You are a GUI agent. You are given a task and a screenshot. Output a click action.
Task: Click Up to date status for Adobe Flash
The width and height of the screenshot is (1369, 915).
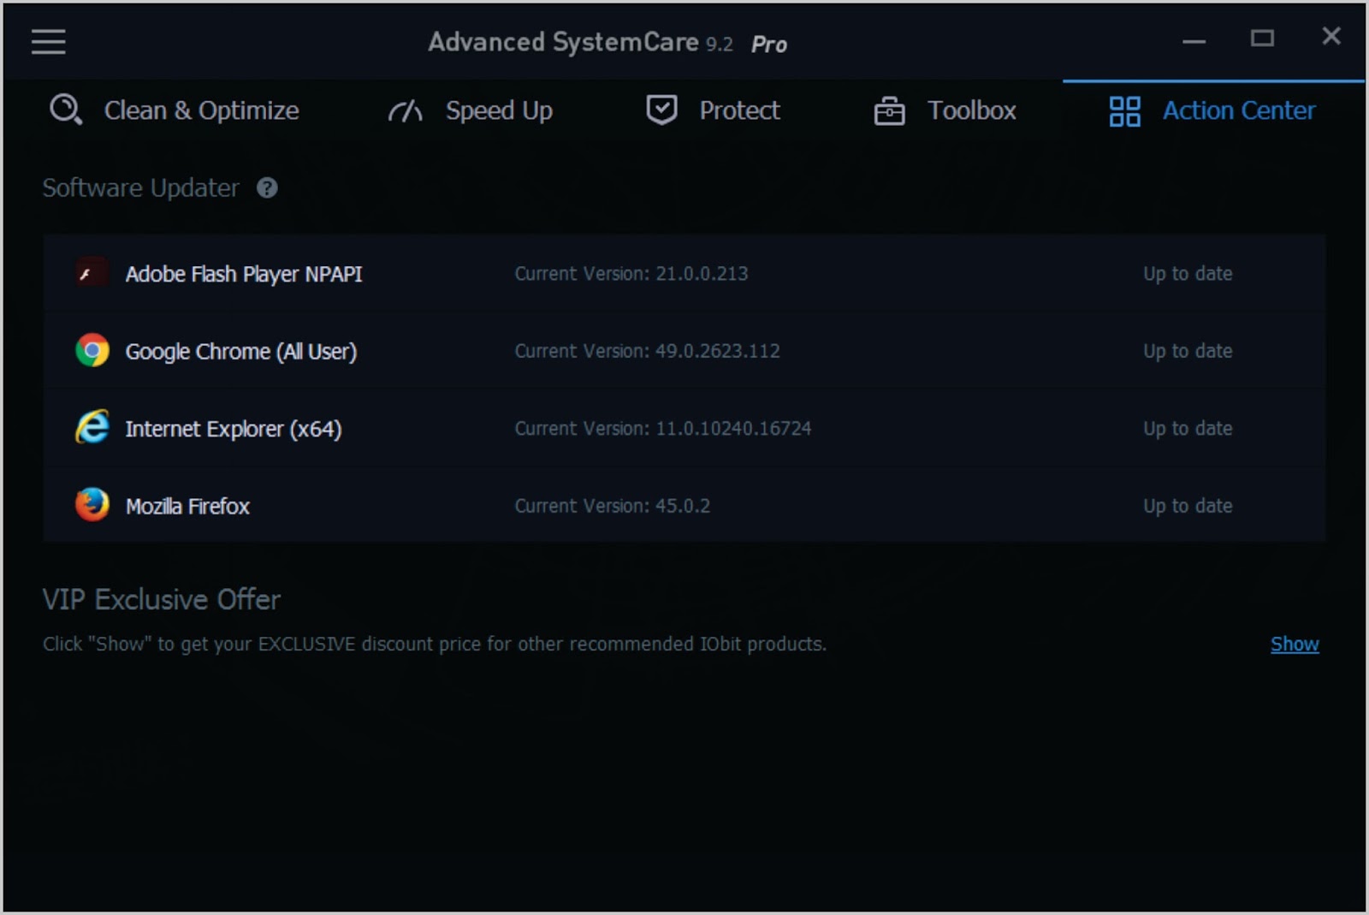pyautogui.click(x=1188, y=274)
